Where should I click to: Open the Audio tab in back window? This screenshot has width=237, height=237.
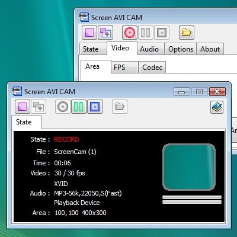coord(150,49)
